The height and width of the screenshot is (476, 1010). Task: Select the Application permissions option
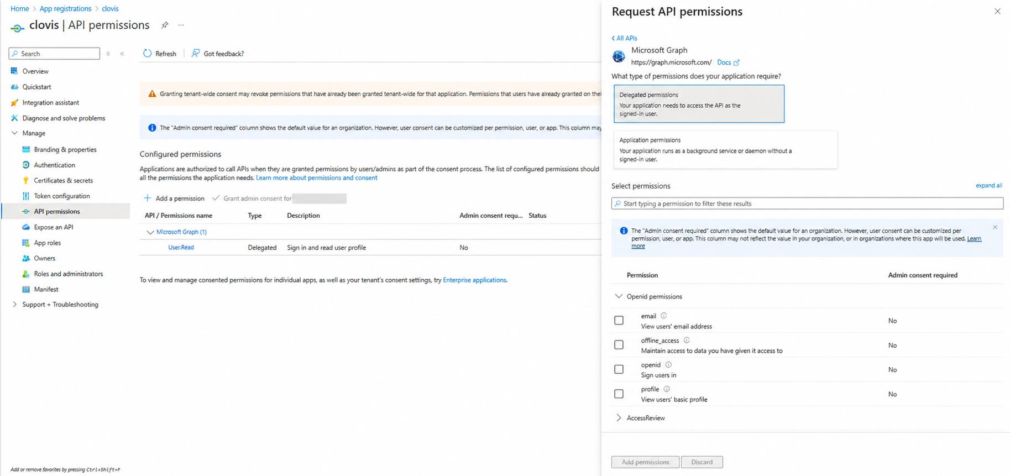[725, 149]
